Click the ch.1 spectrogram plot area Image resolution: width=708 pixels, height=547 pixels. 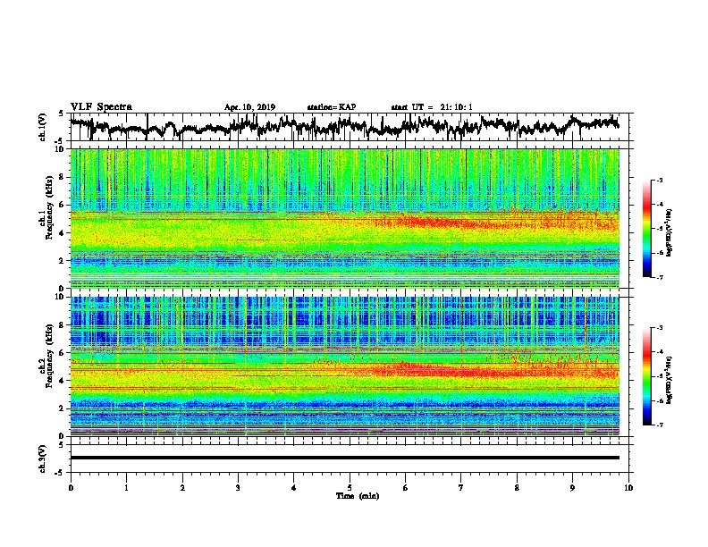coord(344,218)
